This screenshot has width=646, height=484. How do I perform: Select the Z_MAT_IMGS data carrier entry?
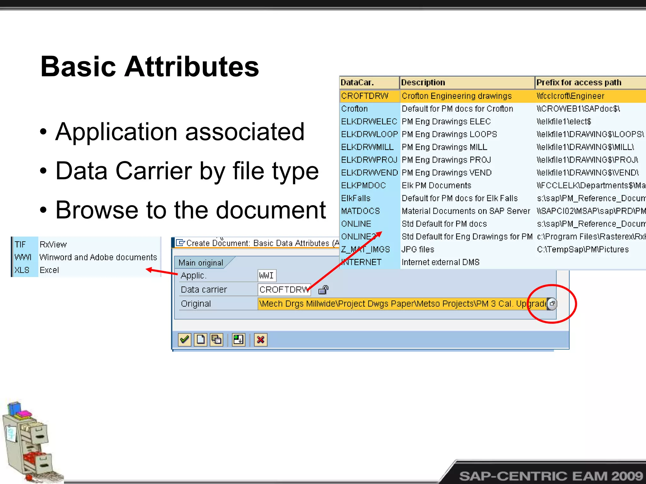tap(370, 250)
